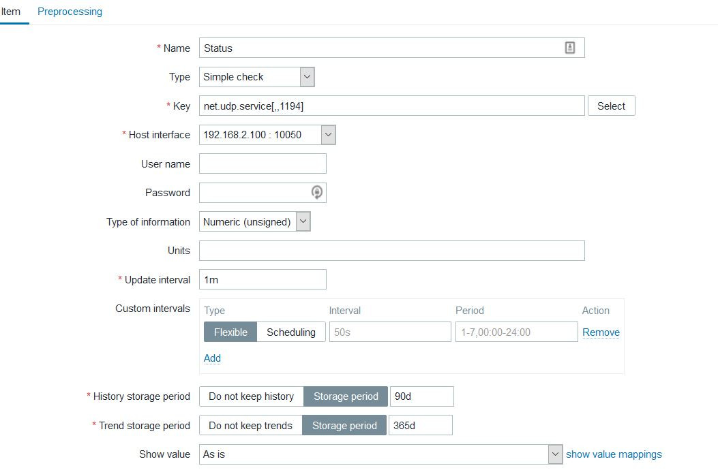Open show value mappings link
Viewport: 718px width, 470px height.
(614, 454)
